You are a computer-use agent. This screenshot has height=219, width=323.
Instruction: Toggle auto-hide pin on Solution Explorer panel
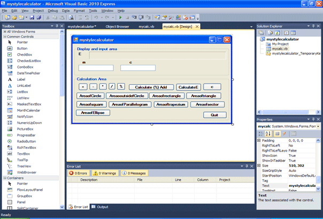313,26
